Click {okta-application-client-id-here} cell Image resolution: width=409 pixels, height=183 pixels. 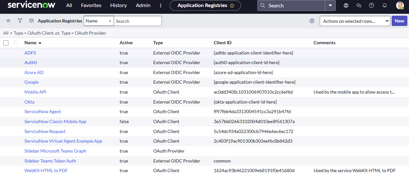coord(245,102)
